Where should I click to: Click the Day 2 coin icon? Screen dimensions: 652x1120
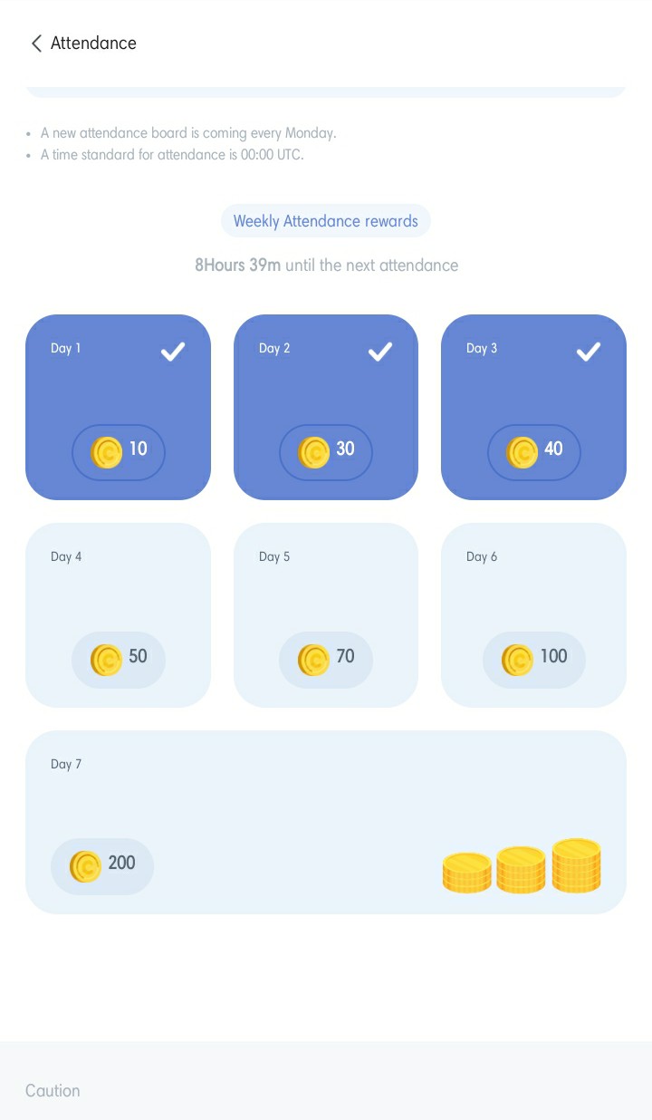click(x=313, y=452)
